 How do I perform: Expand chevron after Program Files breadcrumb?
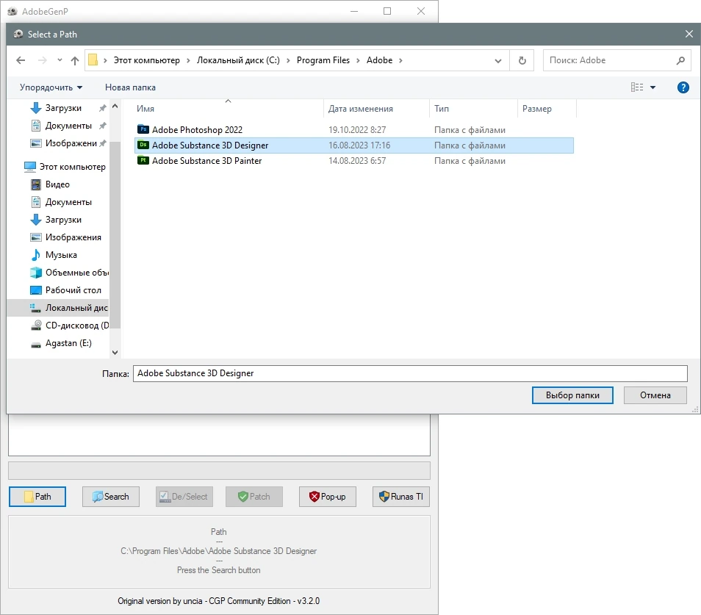(358, 60)
